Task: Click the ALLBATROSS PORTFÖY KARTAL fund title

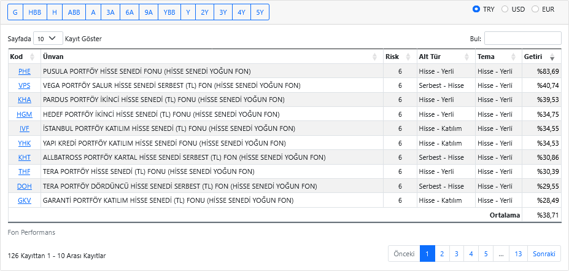Action: (184, 157)
